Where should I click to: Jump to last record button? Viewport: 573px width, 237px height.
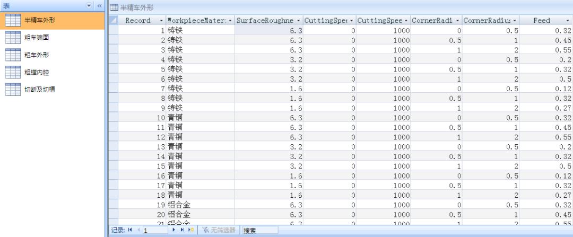pos(183,231)
